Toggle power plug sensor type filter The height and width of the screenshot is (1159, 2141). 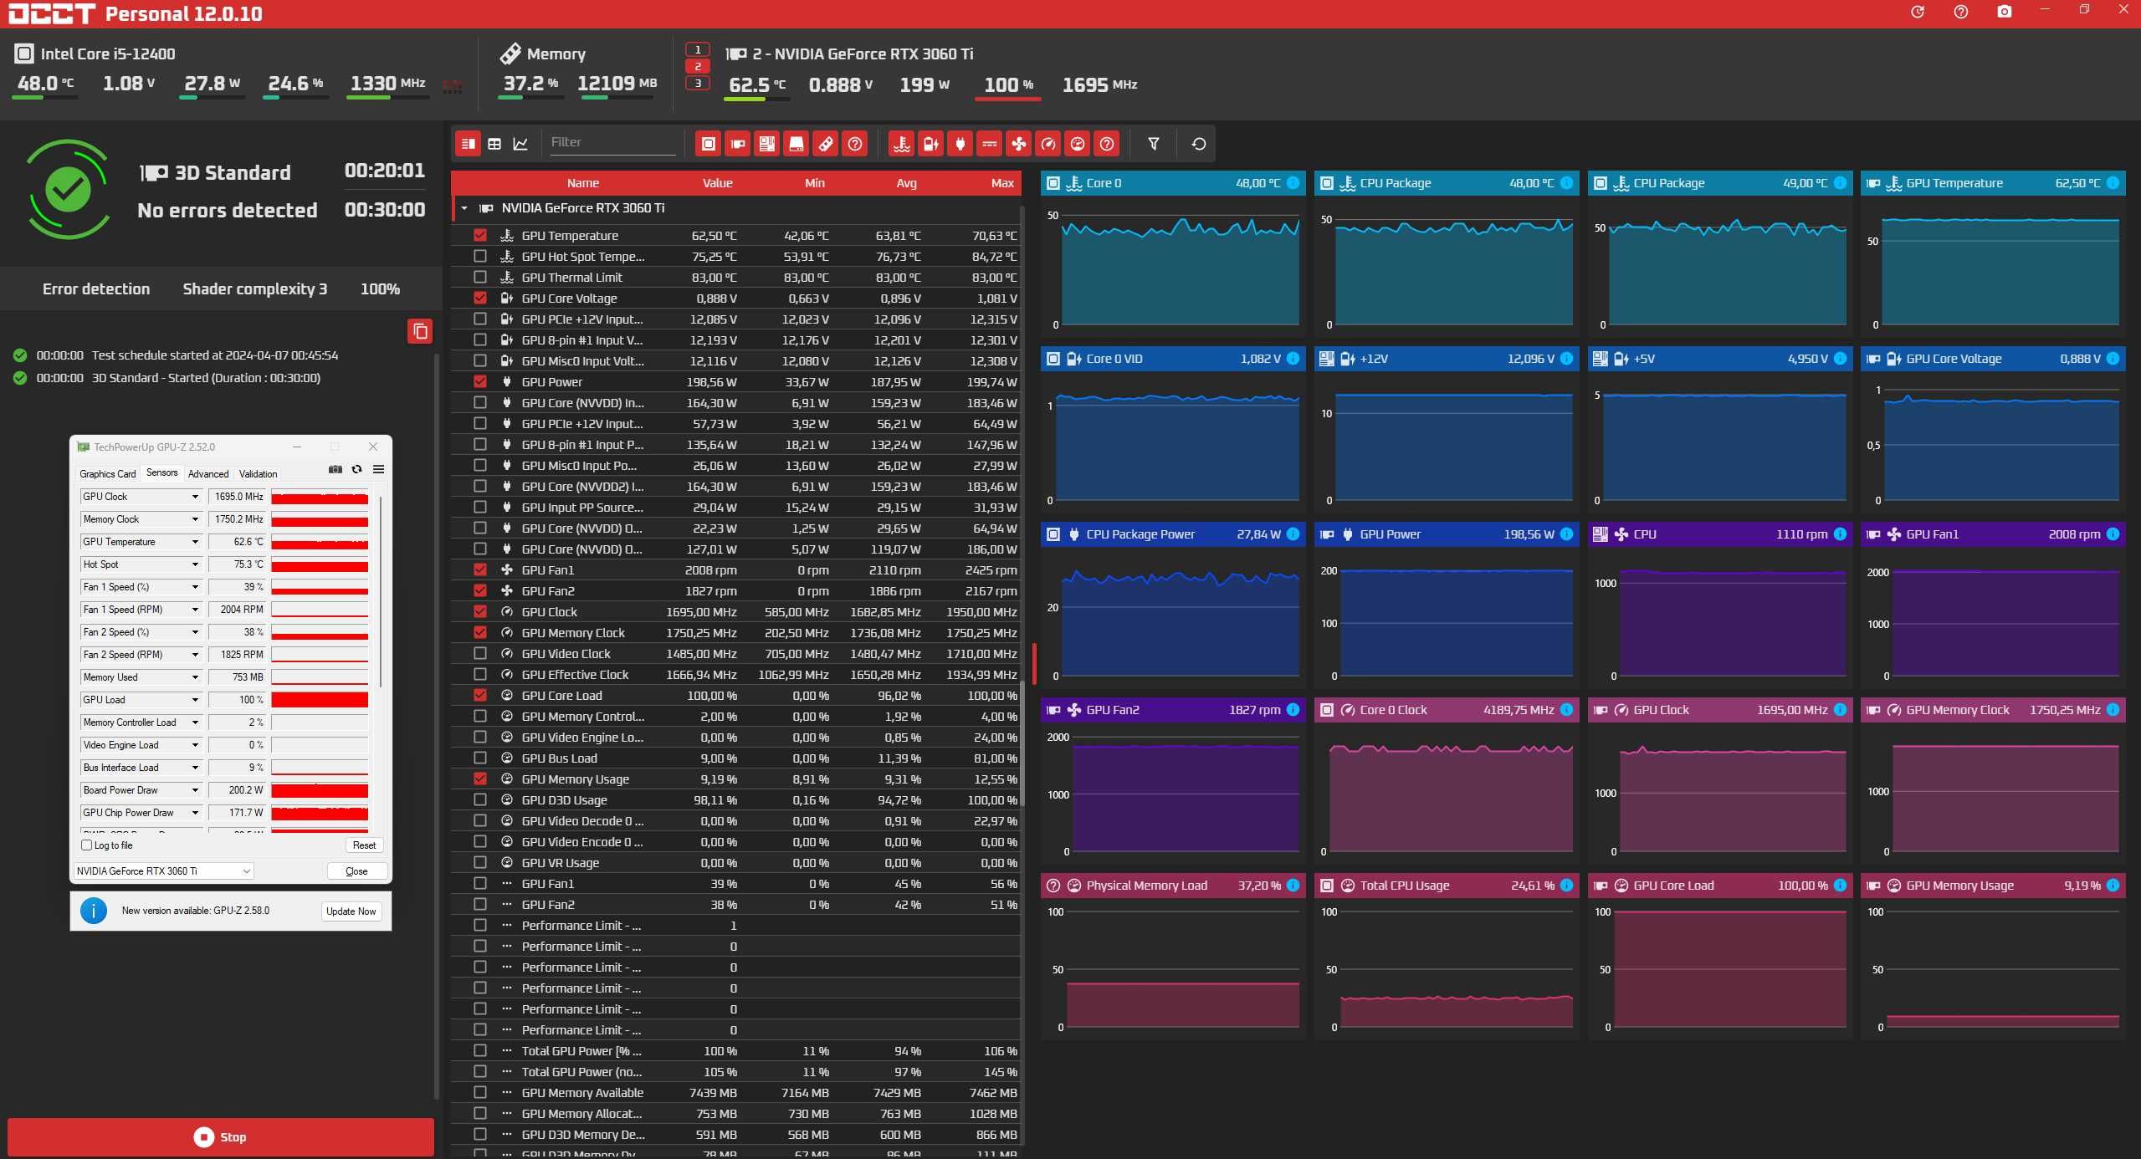tap(960, 144)
